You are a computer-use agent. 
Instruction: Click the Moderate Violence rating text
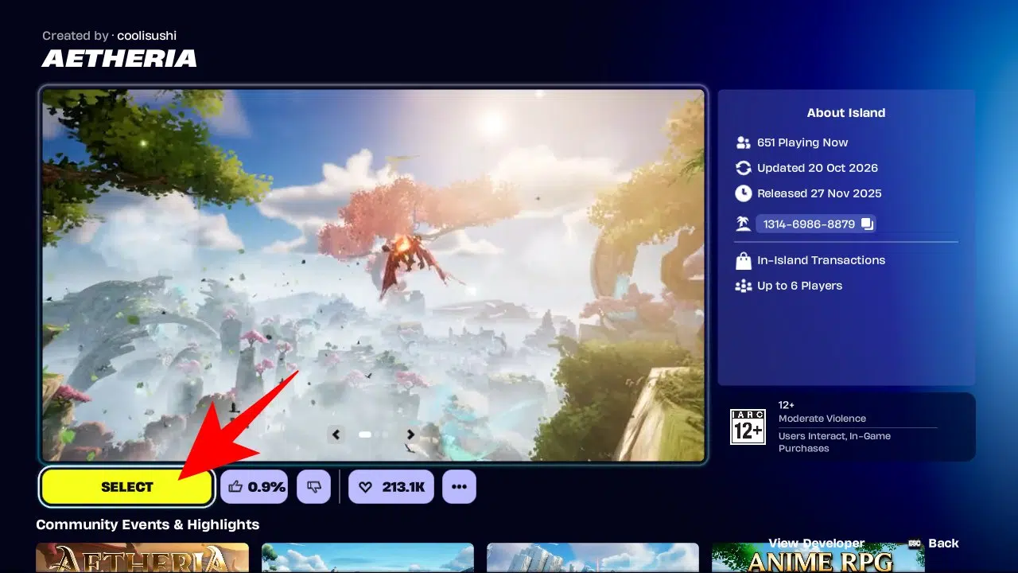point(822,419)
